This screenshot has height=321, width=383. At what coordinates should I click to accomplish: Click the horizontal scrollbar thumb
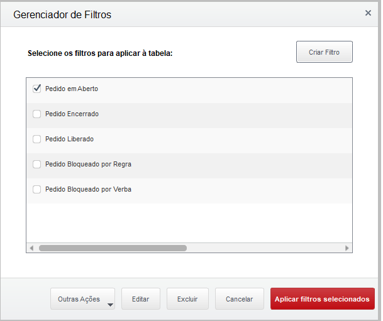tap(113, 248)
